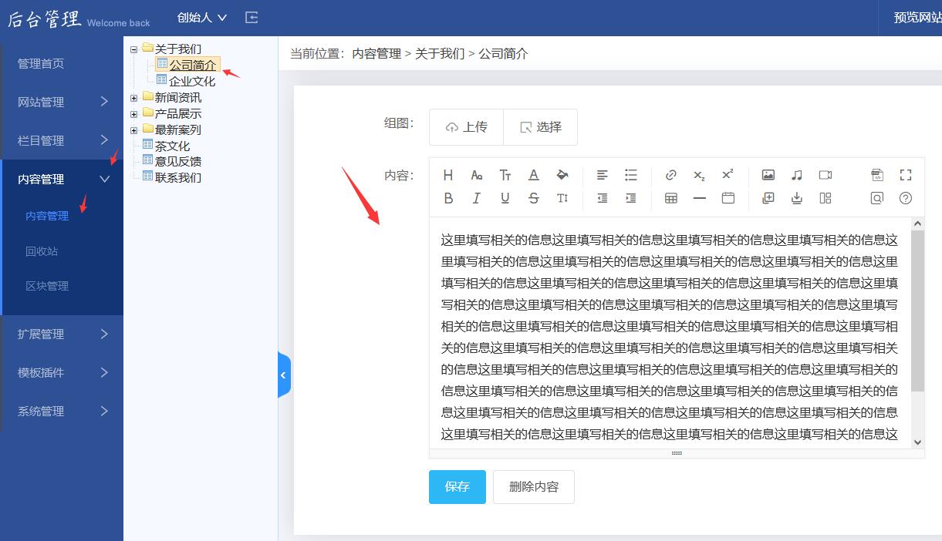The width and height of the screenshot is (942, 541).
Task: Toggle bold formatting in editor toolbar
Action: click(x=448, y=198)
